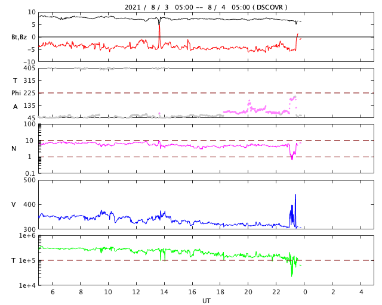This screenshot has height=305, width=382.
Task: Click the x-axis hour label 8
Action: pos(81,292)
